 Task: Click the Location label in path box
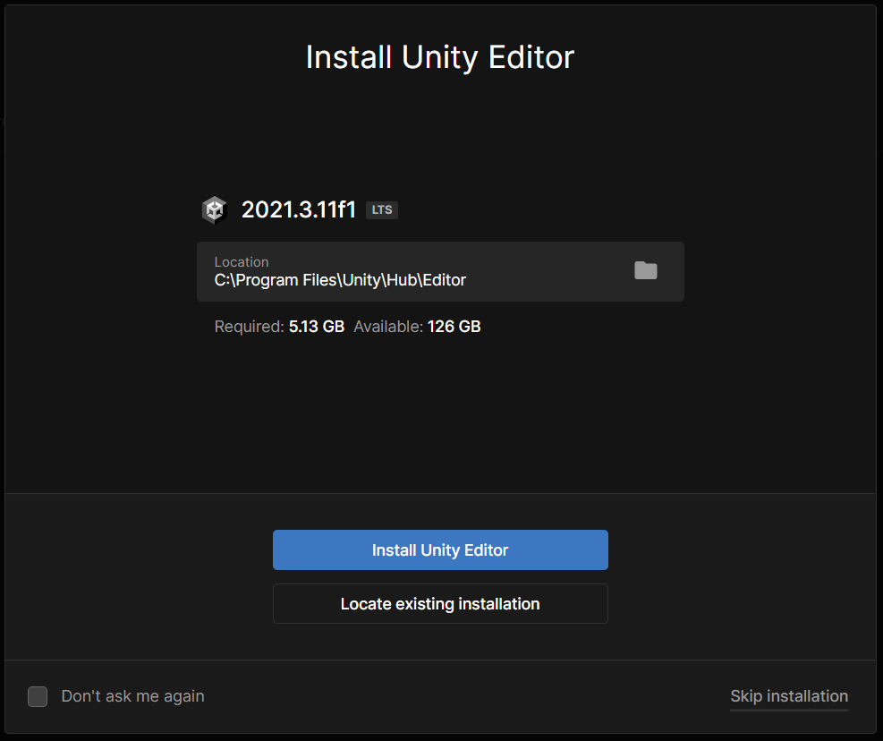(x=242, y=262)
